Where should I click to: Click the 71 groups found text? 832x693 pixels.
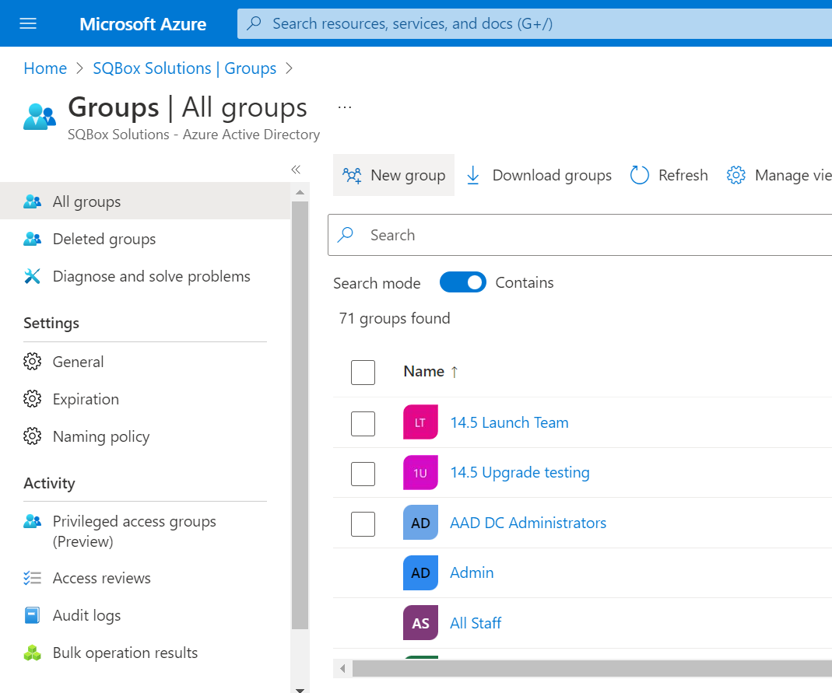coord(395,318)
